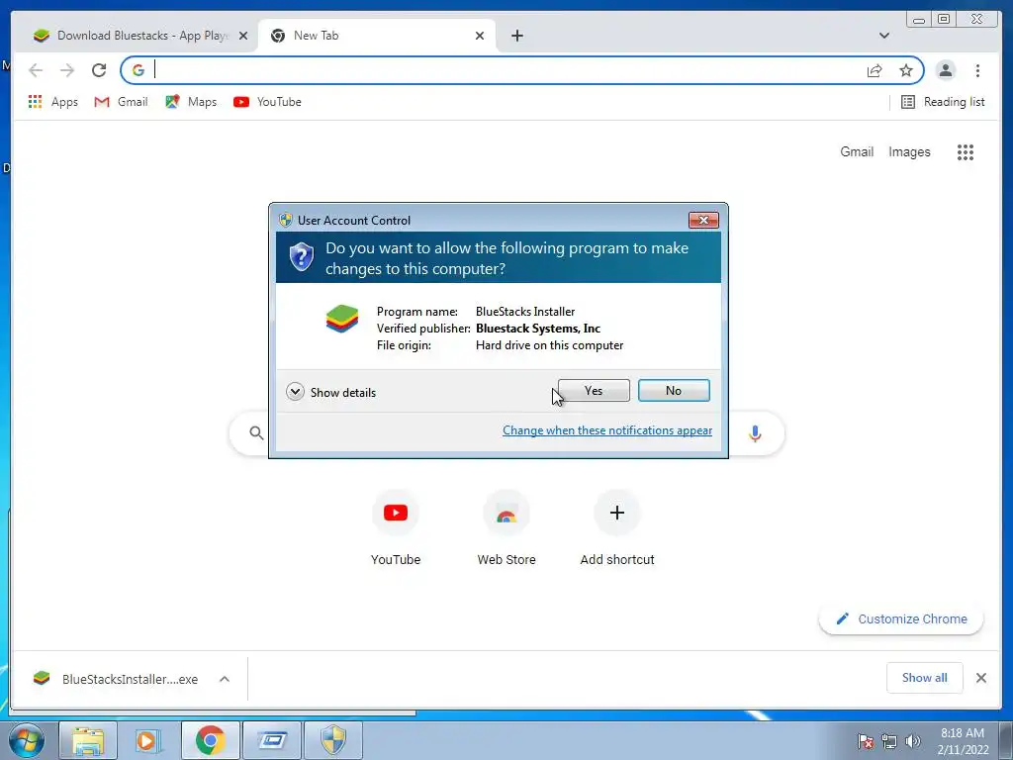Image resolution: width=1013 pixels, height=760 pixels.
Task: Click the taskbar clock showing 8:18 AM
Action: tap(963, 741)
